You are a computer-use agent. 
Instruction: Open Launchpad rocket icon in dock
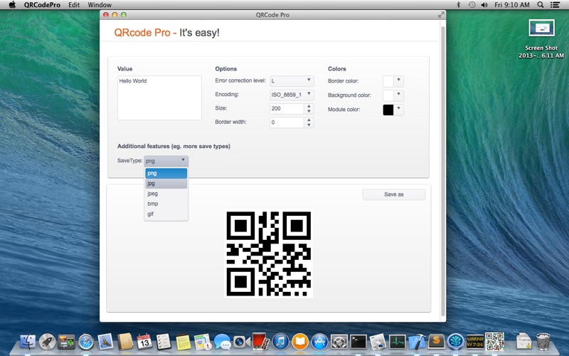47,342
